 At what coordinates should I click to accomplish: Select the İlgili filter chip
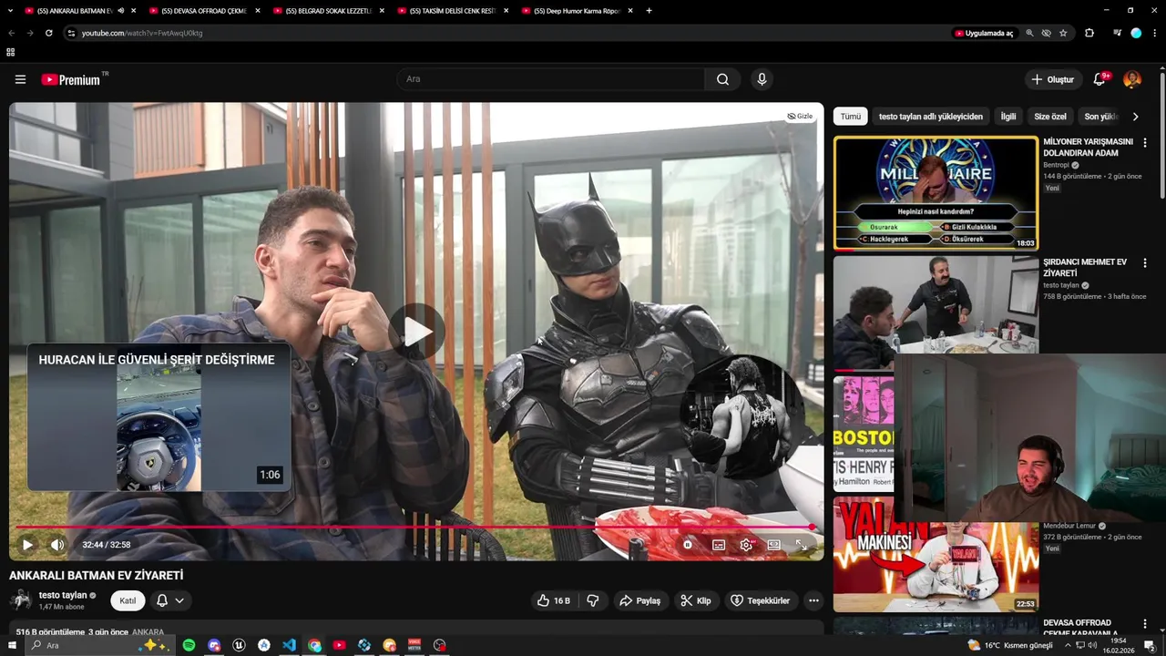pyautogui.click(x=1008, y=117)
